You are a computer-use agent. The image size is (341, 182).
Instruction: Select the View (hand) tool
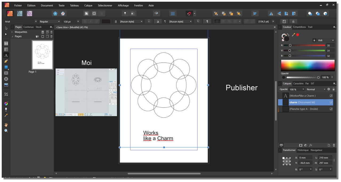pyautogui.click(x=6, y=125)
